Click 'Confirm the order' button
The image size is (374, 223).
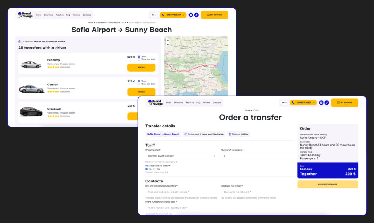point(328,184)
